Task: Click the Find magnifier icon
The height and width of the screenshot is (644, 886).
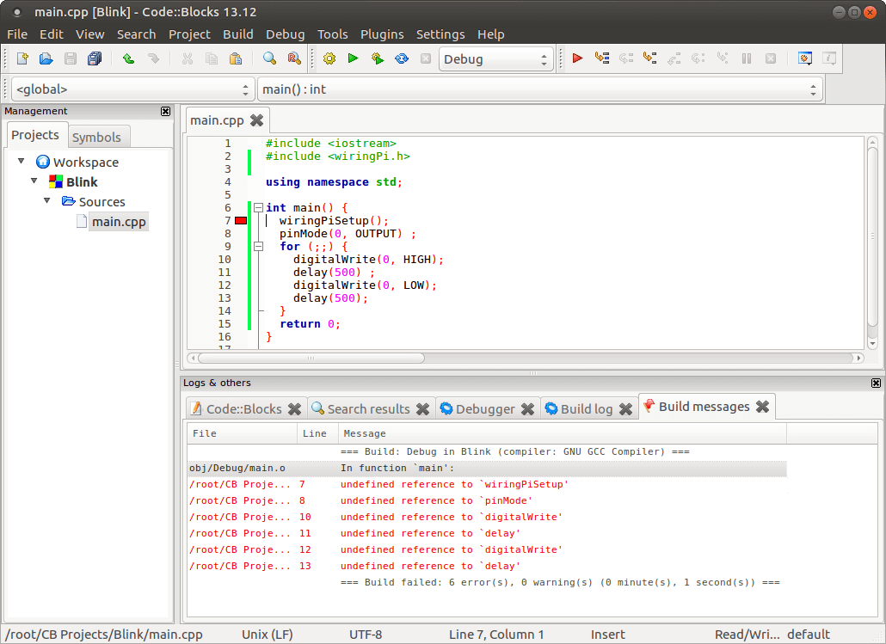Action: 269,58
